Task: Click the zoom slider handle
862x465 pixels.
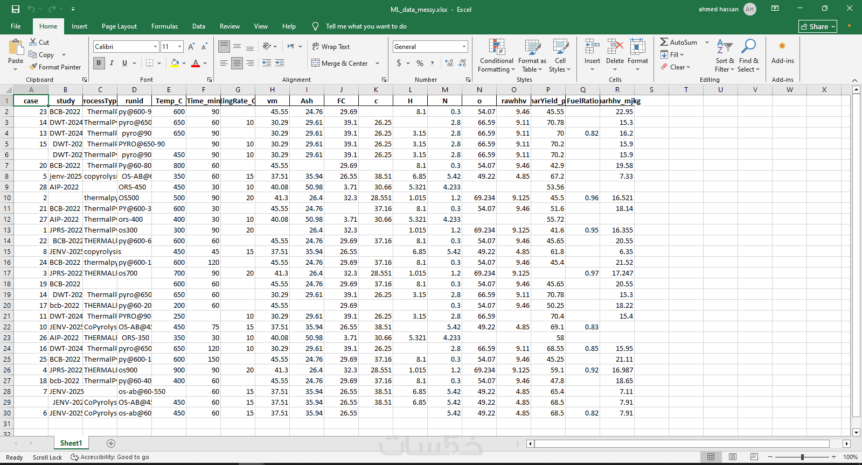Action: click(802, 457)
